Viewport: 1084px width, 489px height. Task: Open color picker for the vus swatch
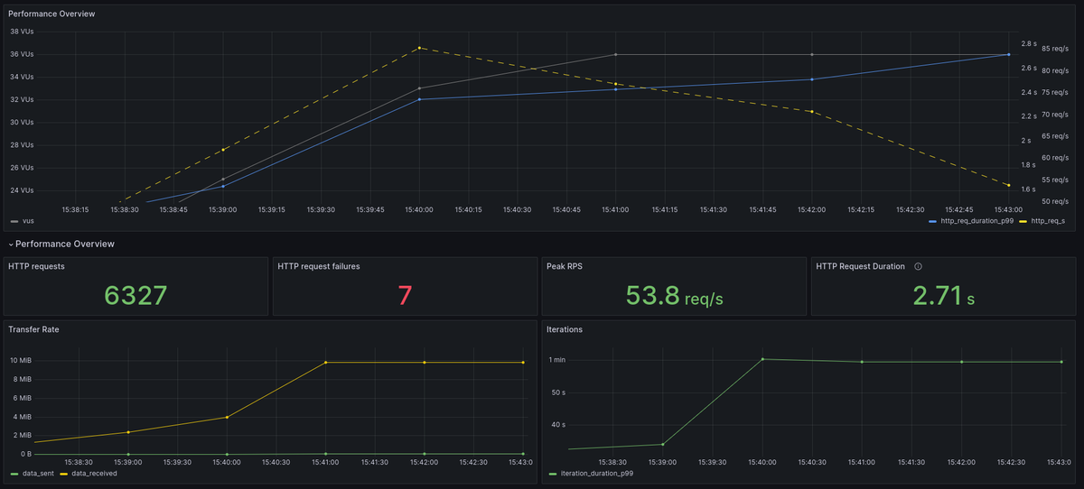point(14,221)
